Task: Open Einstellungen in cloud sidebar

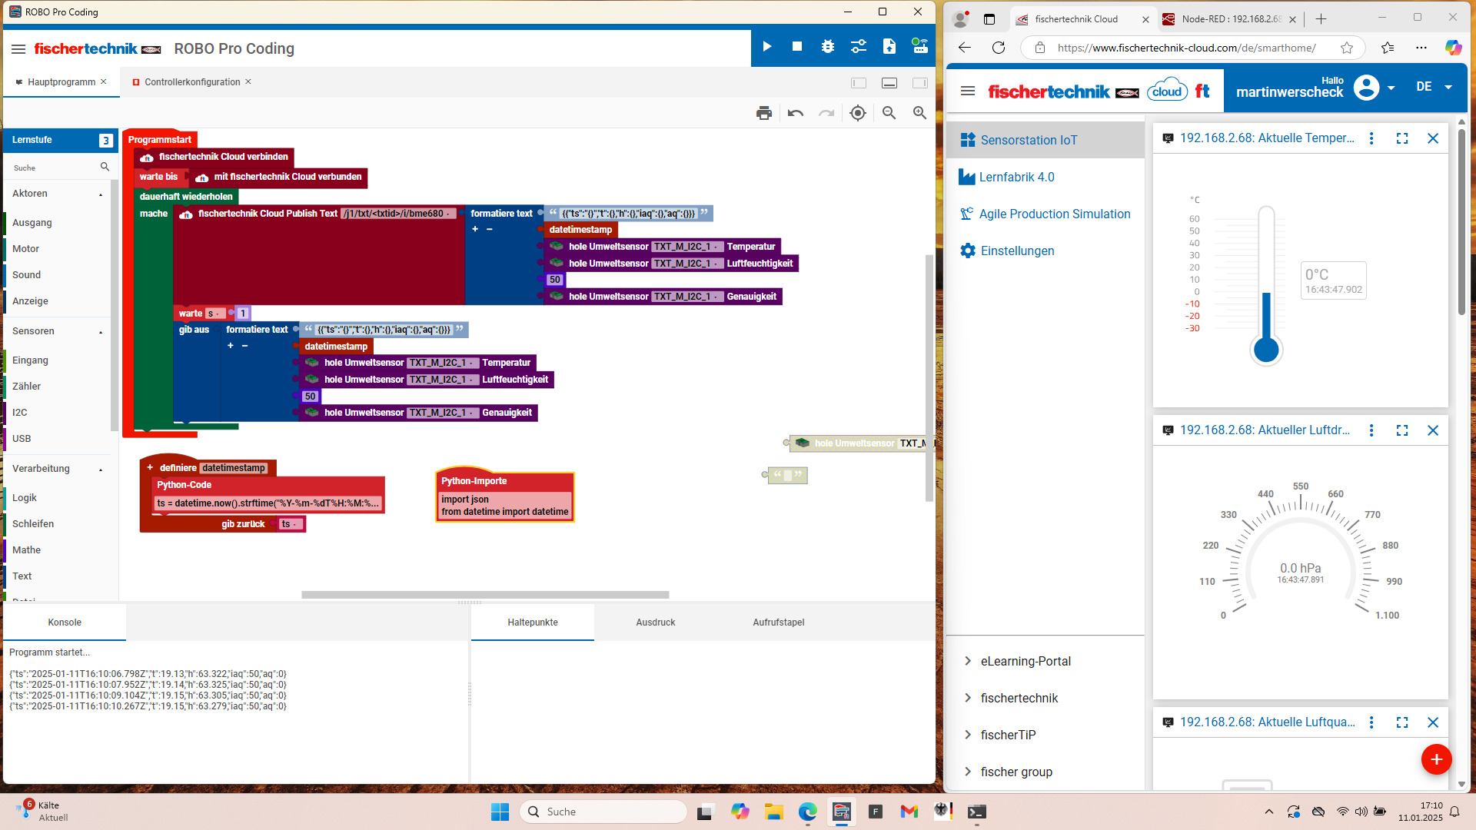Action: pos(1045,251)
